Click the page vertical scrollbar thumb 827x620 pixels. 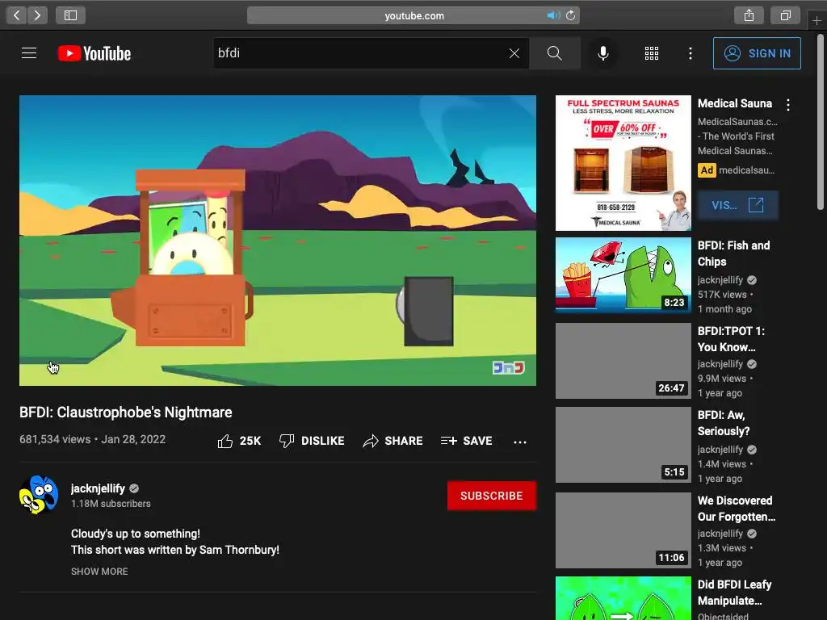tap(821, 123)
